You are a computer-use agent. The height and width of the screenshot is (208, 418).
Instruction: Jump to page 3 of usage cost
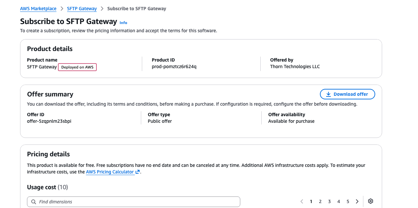329,201
